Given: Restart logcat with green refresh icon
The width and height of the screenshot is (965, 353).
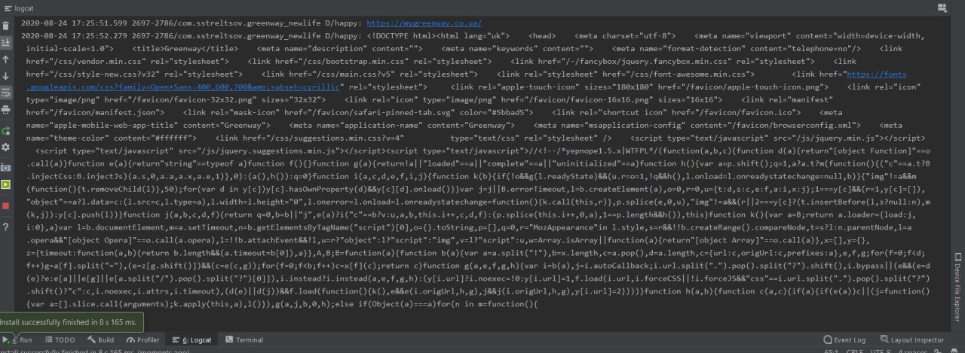Looking at the screenshot, I should coord(6,131).
